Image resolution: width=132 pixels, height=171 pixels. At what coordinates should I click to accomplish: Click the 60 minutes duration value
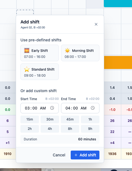tap(87, 139)
